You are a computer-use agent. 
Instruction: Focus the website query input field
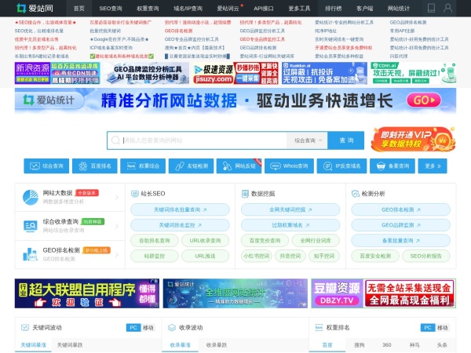click(204, 140)
